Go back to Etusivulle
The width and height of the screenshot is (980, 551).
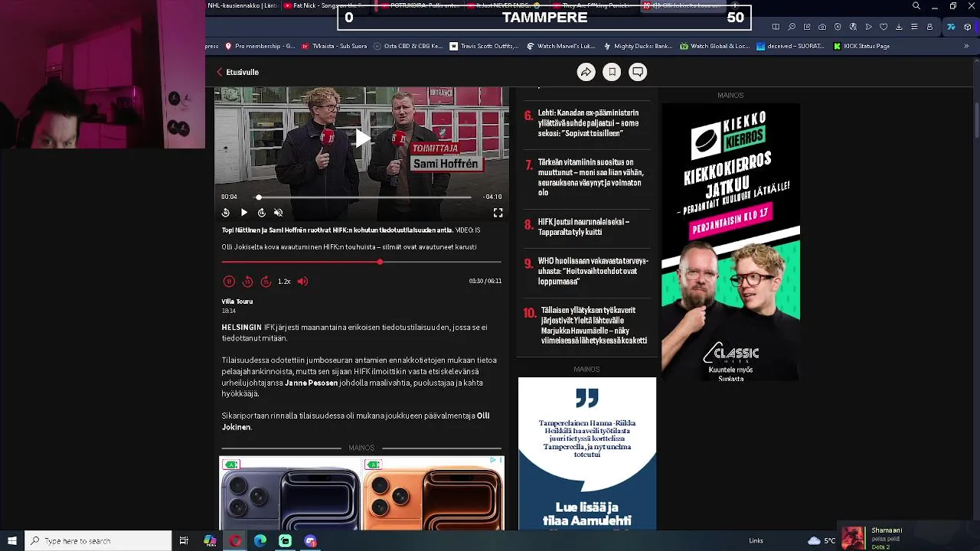237,72
